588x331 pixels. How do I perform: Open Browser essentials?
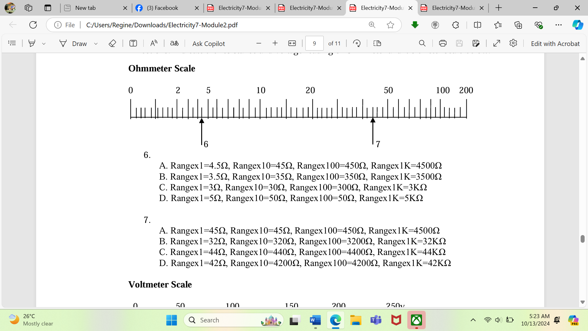[539, 25]
